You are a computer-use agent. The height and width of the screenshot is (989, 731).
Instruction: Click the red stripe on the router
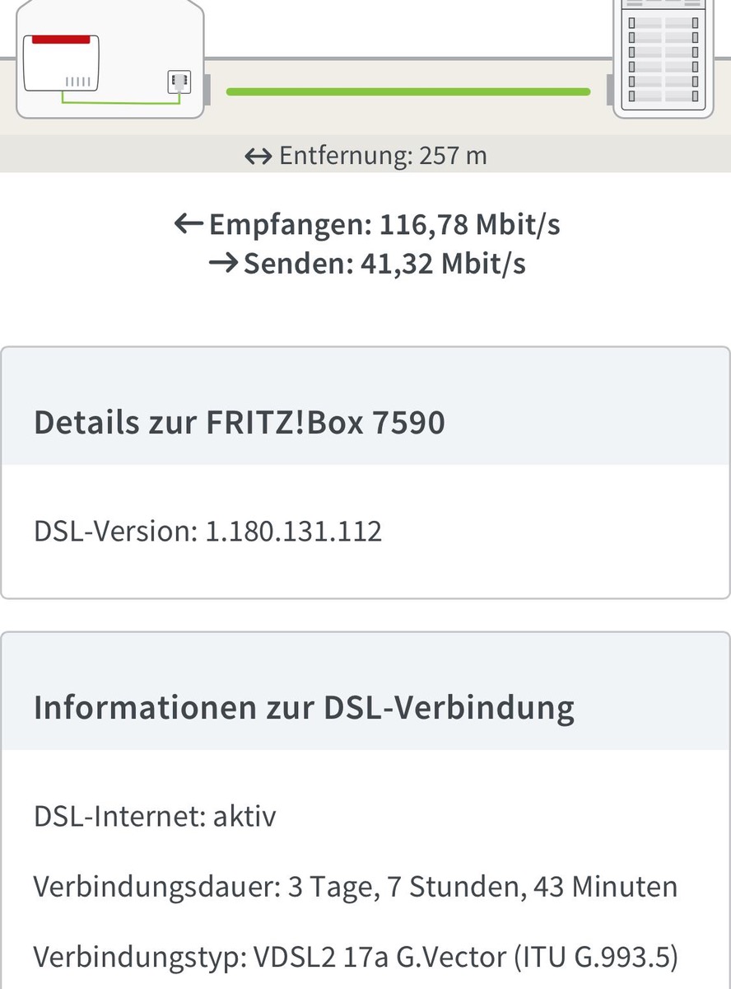[x=61, y=39]
